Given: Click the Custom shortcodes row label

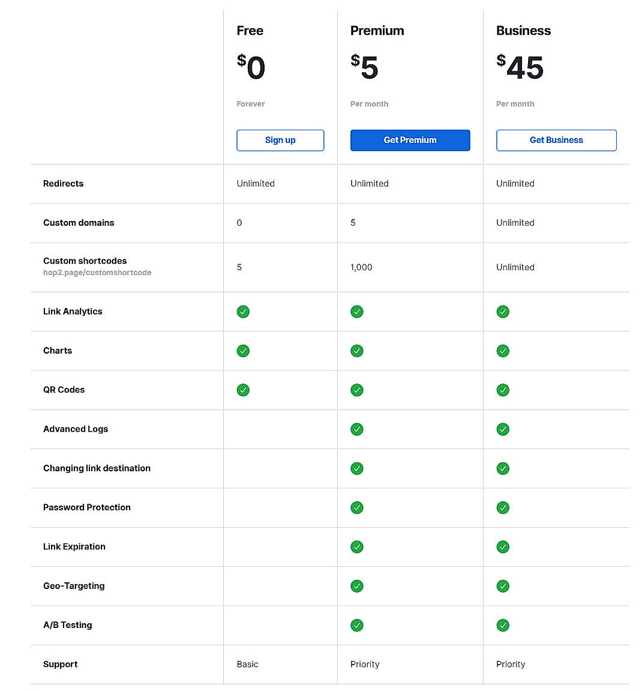Looking at the screenshot, I should [x=85, y=261].
